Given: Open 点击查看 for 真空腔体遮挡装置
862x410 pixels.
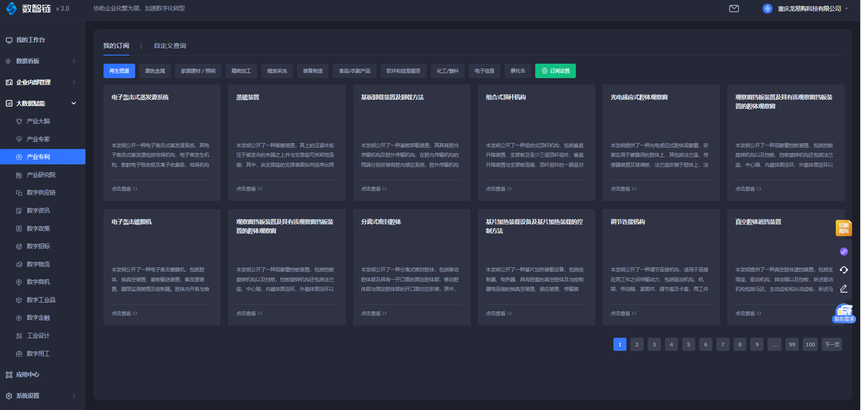Looking at the screenshot, I should [x=748, y=313].
